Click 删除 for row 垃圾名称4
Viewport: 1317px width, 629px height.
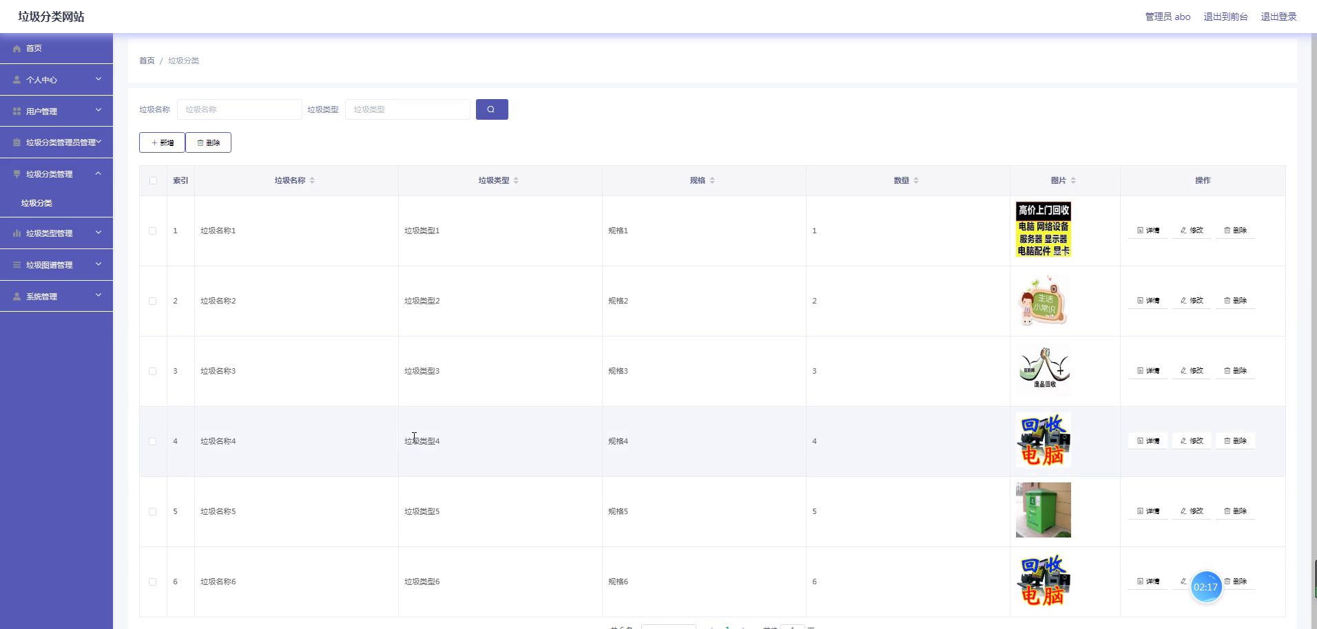point(1235,441)
